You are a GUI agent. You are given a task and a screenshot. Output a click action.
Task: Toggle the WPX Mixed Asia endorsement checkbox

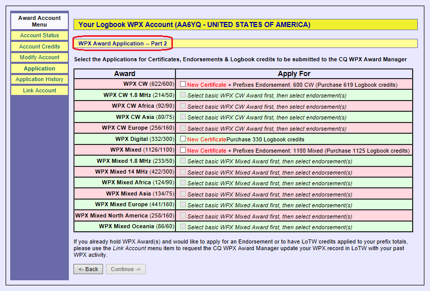(x=183, y=194)
